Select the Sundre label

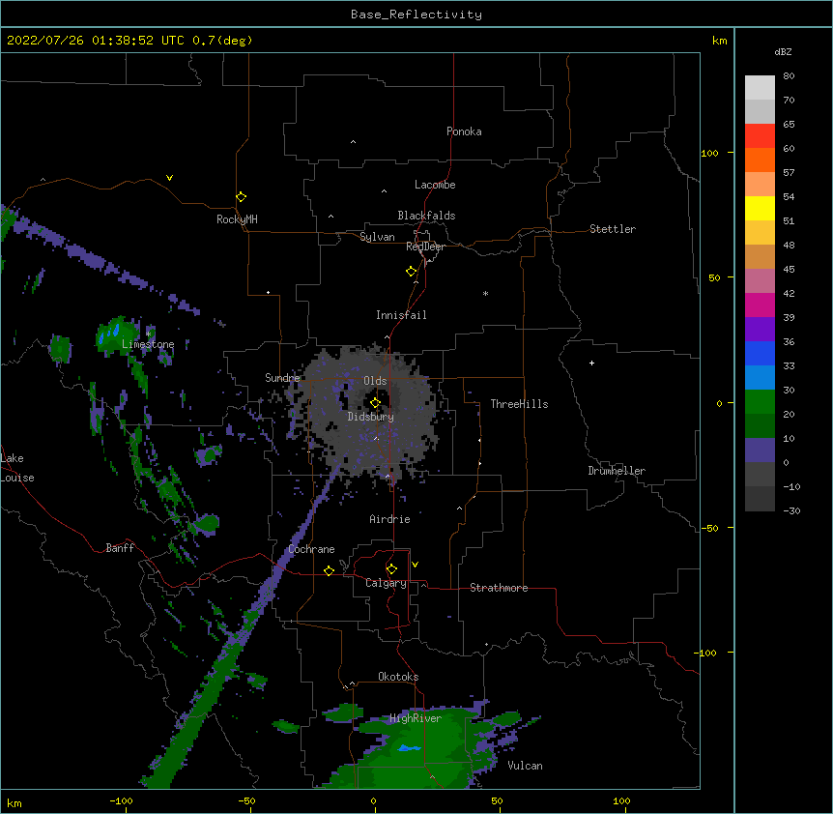click(282, 378)
